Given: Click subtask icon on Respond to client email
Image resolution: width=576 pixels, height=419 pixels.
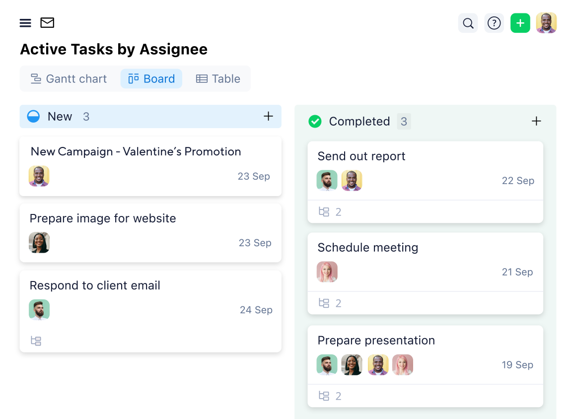Looking at the screenshot, I should (36, 341).
